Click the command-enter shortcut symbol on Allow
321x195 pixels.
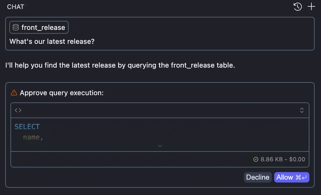pyautogui.click(x=302, y=177)
